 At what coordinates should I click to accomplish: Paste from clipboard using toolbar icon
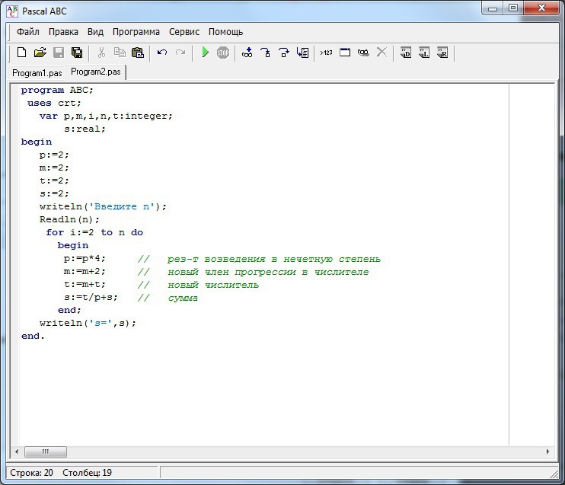point(138,53)
